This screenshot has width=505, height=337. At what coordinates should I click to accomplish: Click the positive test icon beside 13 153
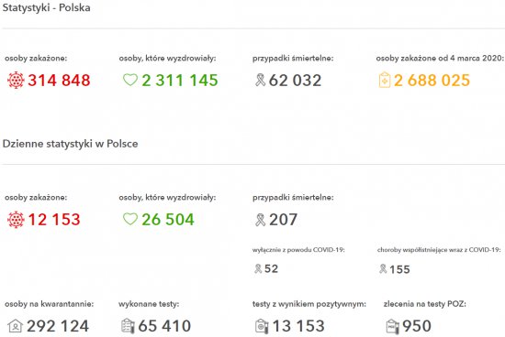pos(262,326)
